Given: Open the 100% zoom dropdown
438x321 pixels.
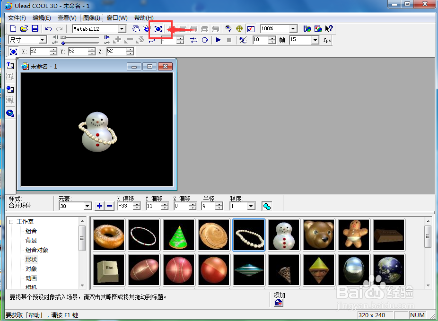Looking at the screenshot, I should [293, 29].
